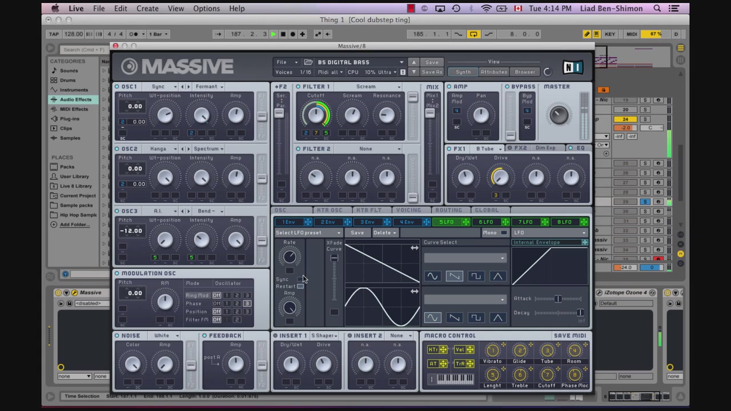Select the triangle waveform in the upper curve row
The height and width of the screenshot is (411, 731).
coord(497,276)
